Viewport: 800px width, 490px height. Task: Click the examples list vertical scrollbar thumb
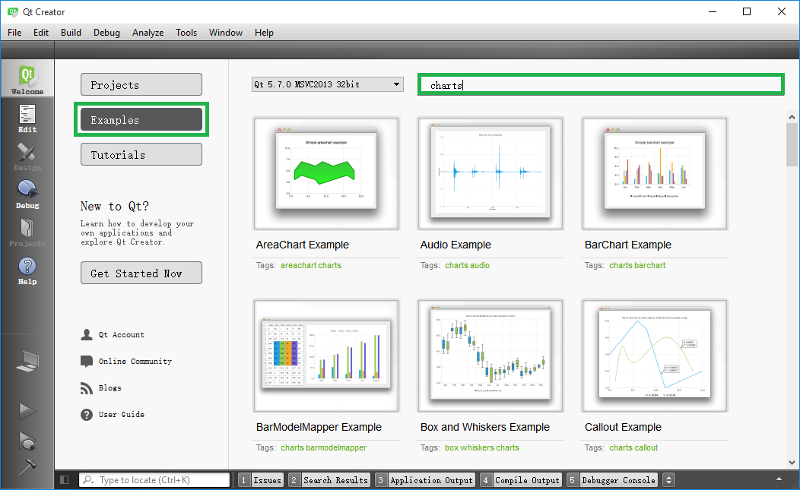[x=792, y=145]
